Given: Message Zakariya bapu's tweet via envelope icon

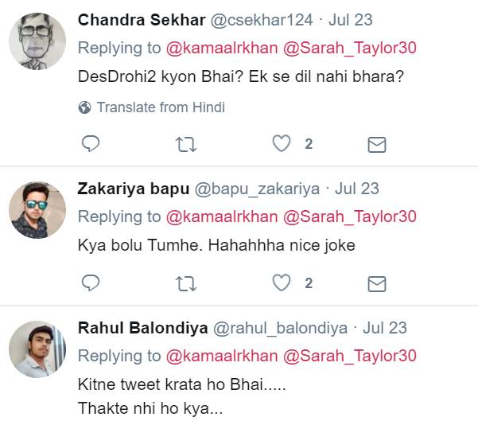Looking at the screenshot, I should click(x=376, y=283).
